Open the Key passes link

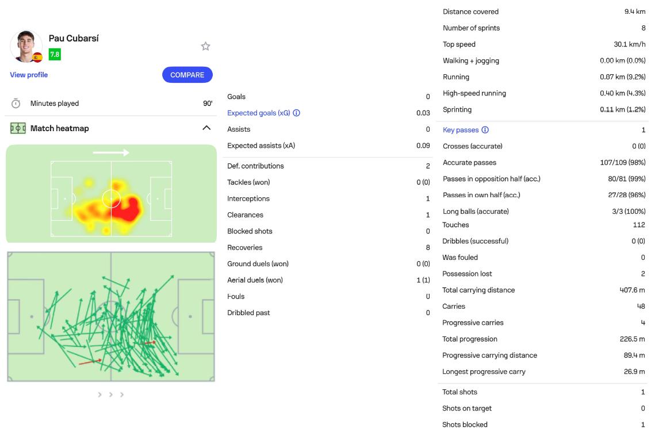[461, 130]
